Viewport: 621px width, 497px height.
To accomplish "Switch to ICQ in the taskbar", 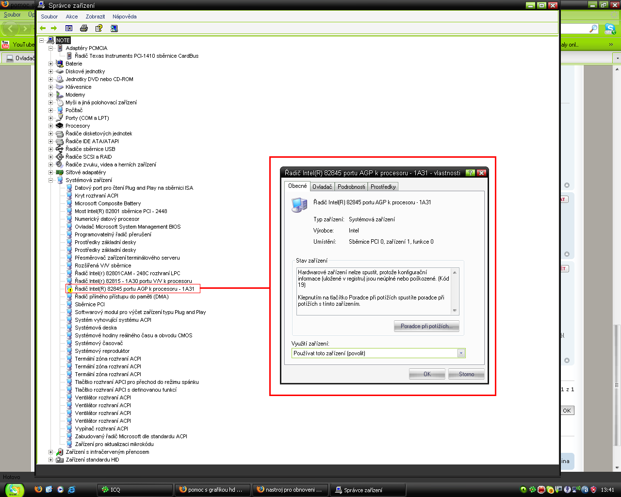I will coord(135,490).
